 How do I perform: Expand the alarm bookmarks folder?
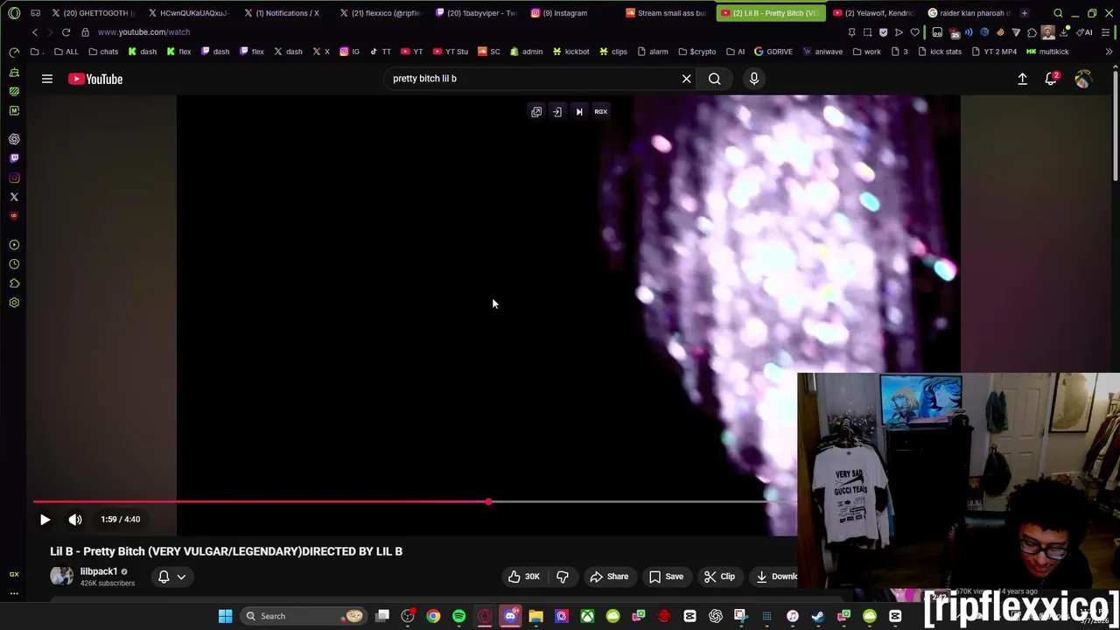653,52
